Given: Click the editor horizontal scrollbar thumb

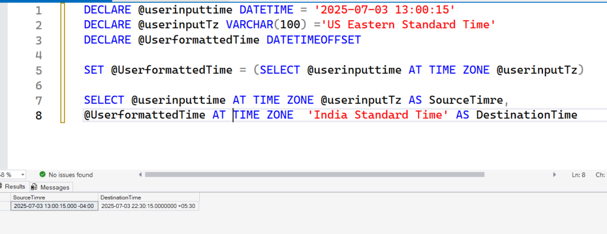Looking at the screenshot, I should pyautogui.click(x=314, y=174).
